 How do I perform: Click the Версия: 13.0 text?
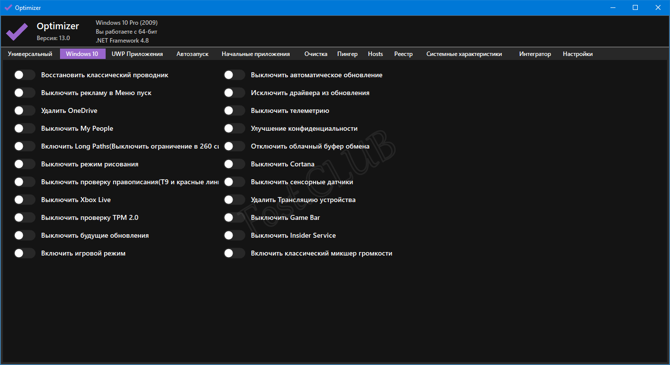(x=53, y=38)
